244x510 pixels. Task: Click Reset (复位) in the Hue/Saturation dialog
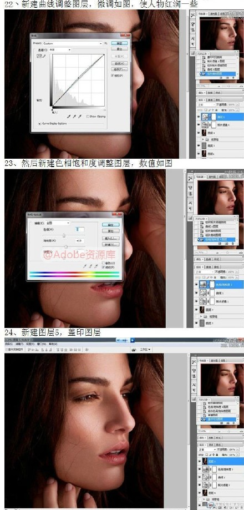point(110,231)
